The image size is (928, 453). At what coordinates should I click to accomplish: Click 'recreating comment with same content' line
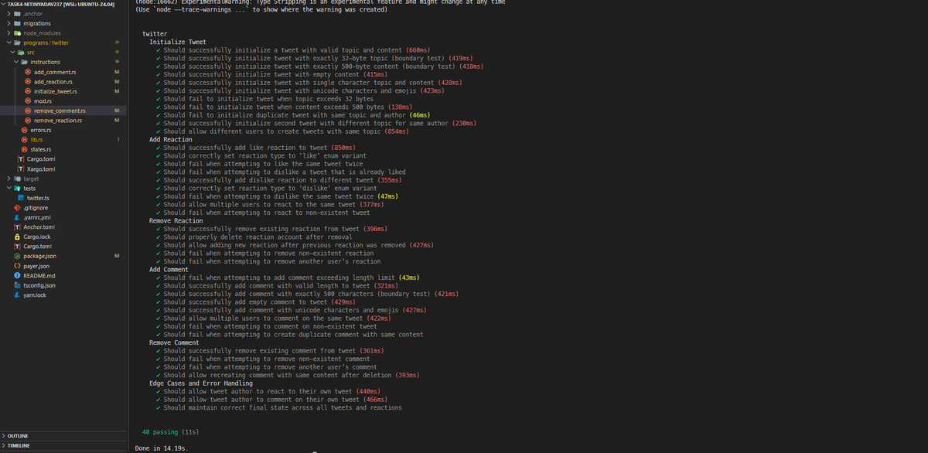pos(287,375)
